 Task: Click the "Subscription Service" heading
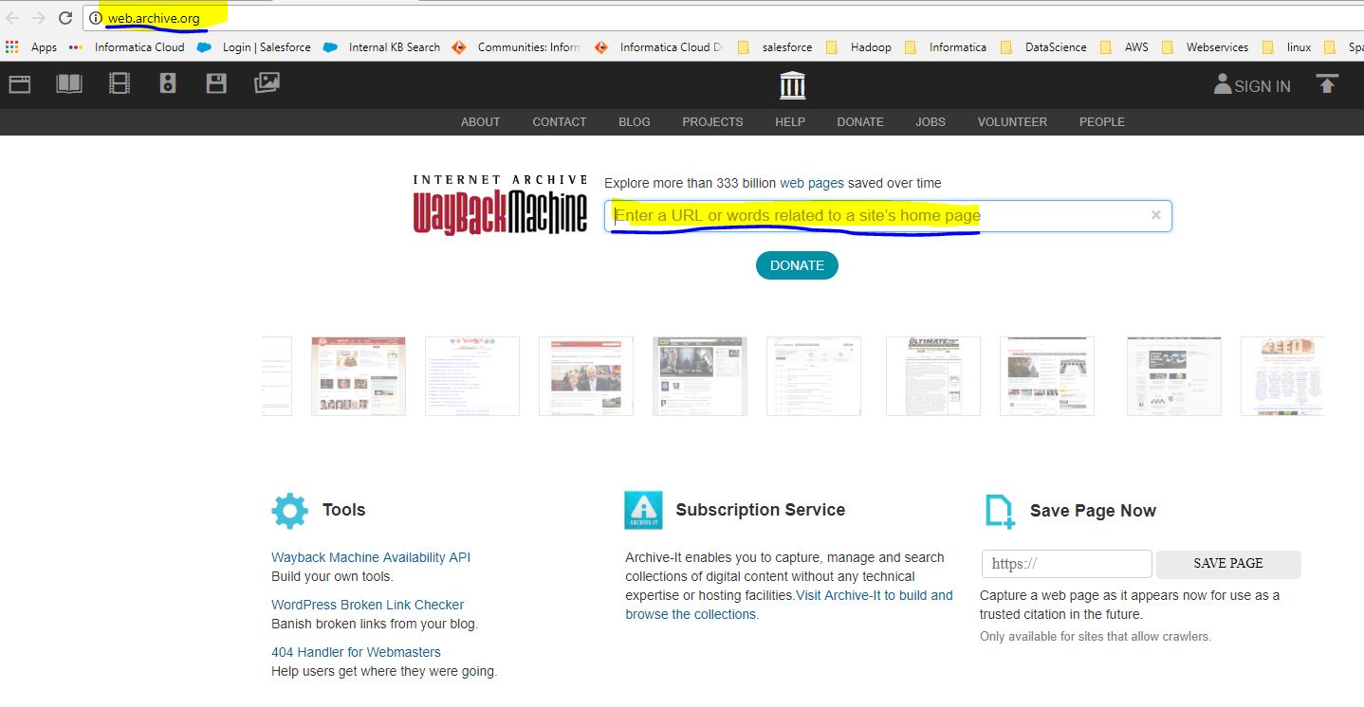tap(761, 510)
